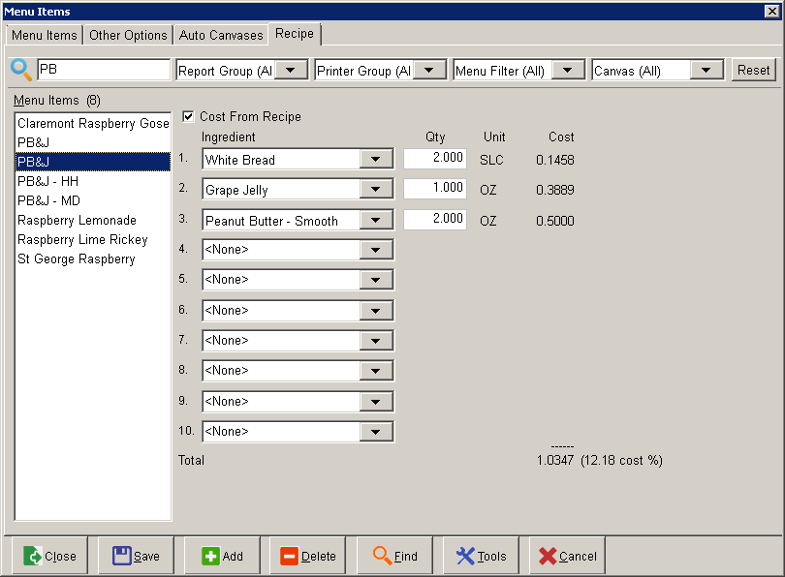Image resolution: width=785 pixels, height=577 pixels.
Task: Open the Peanut Butter - Smooth dropdown
Action: 375,221
